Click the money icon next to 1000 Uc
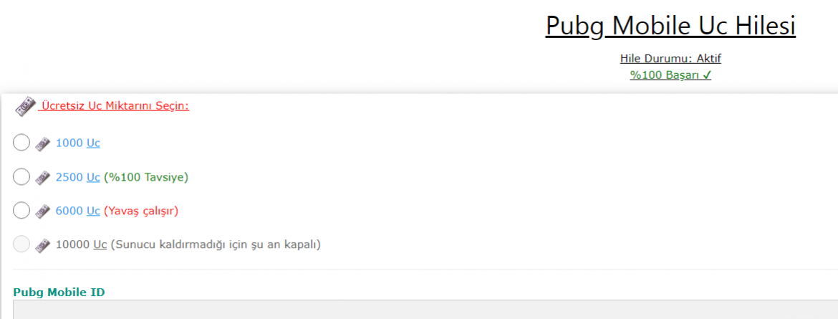Screen dimensions: 838x319 coord(43,143)
